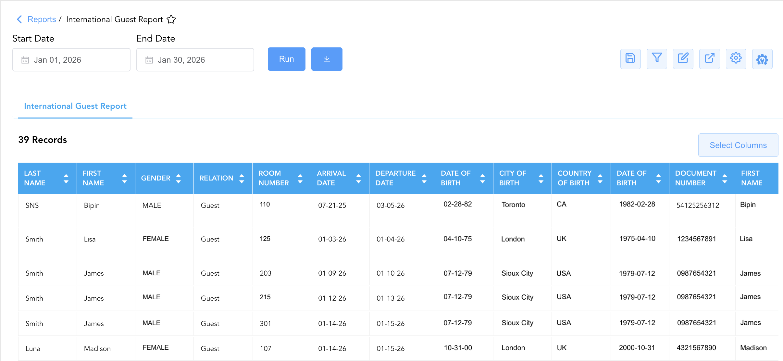Sort by Country of Birth column arrows

coord(600,178)
